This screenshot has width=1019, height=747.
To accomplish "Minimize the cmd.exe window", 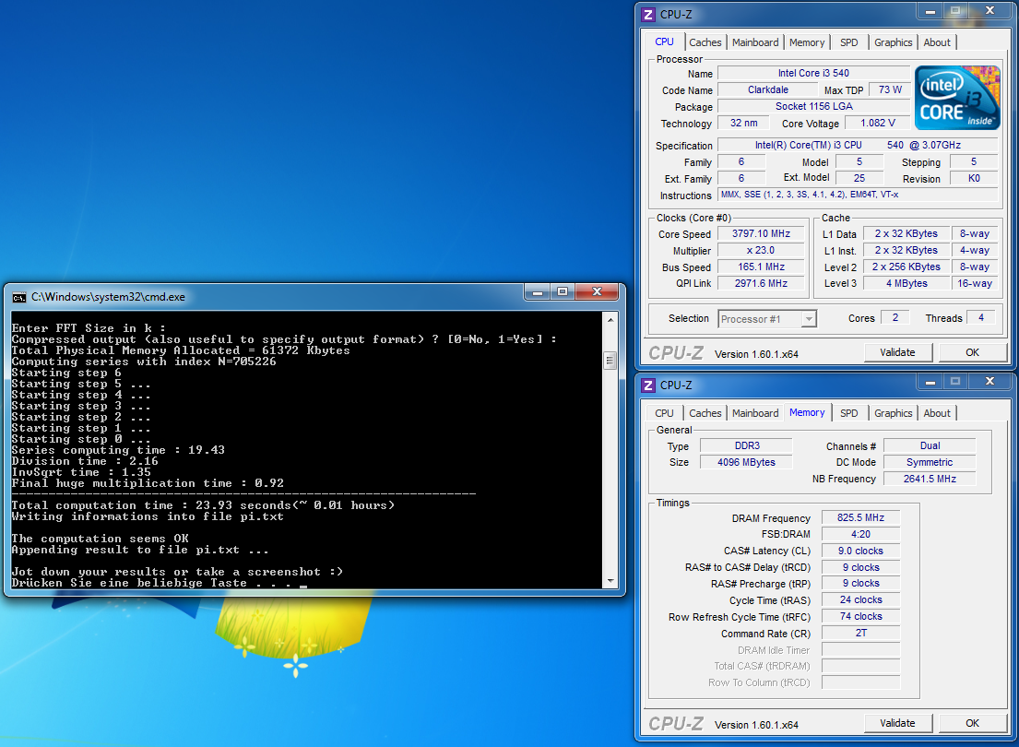I will point(538,292).
